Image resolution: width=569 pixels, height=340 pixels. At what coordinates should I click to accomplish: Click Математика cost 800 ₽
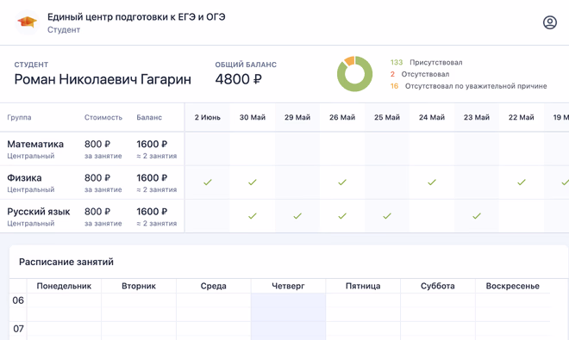point(97,145)
